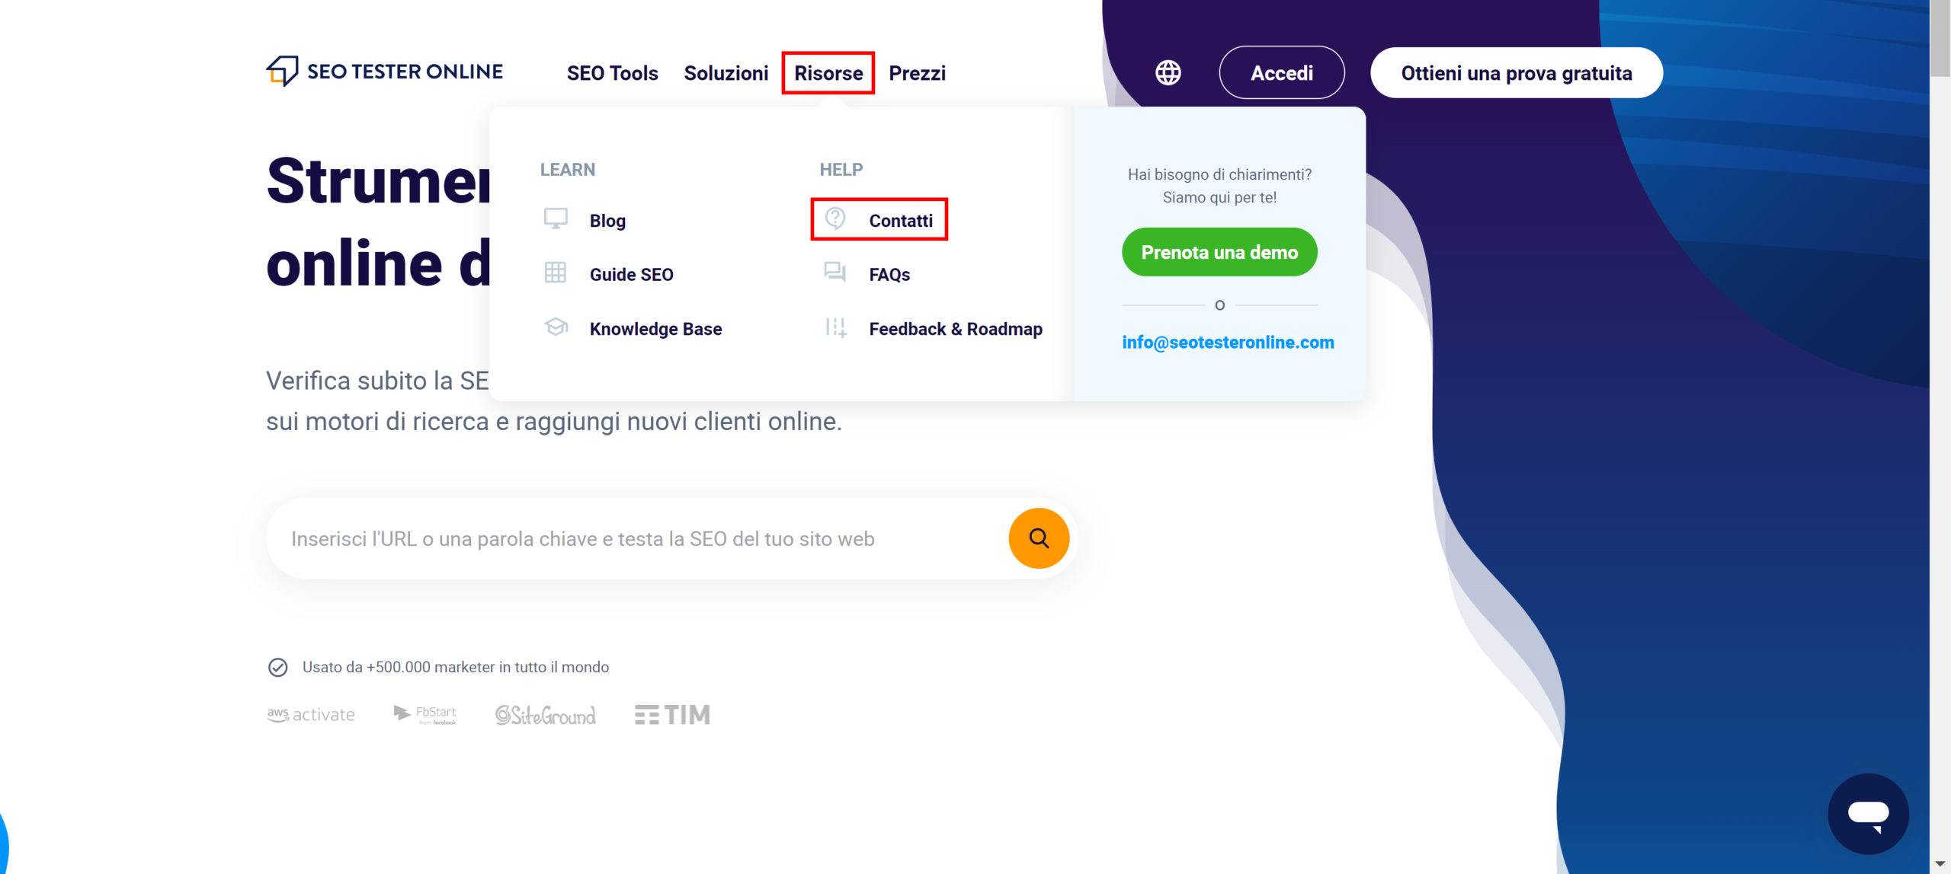Click the SEO Tester Online logo

click(384, 72)
